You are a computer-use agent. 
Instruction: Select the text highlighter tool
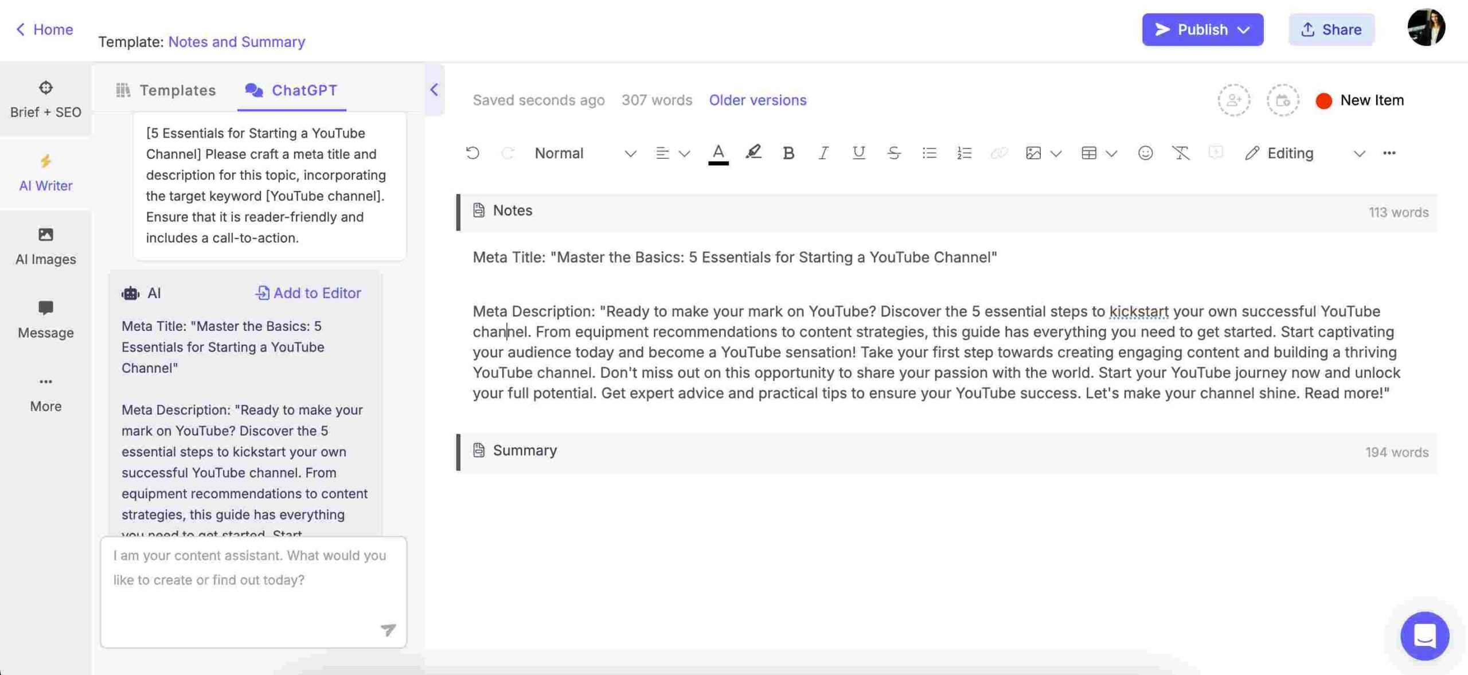click(x=753, y=153)
